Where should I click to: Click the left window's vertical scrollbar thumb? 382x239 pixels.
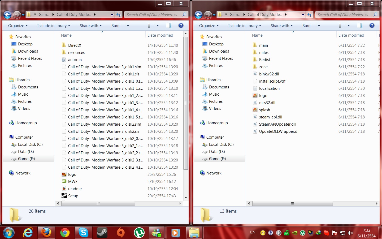pos(186,103)
